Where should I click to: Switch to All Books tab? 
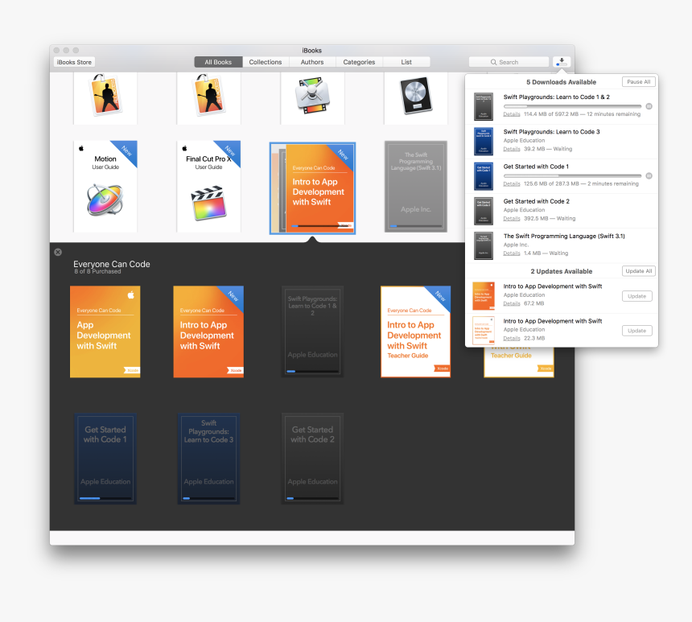pos(218,62)
